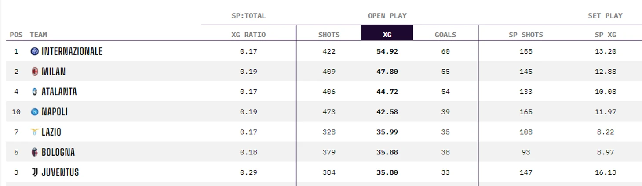
Task: Select the NAPOLI team name
Action: pyautogui.click(x=55, y=112)
